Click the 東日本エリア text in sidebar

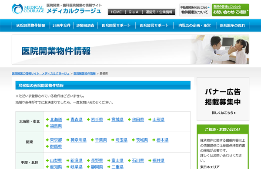coord(210,167)
